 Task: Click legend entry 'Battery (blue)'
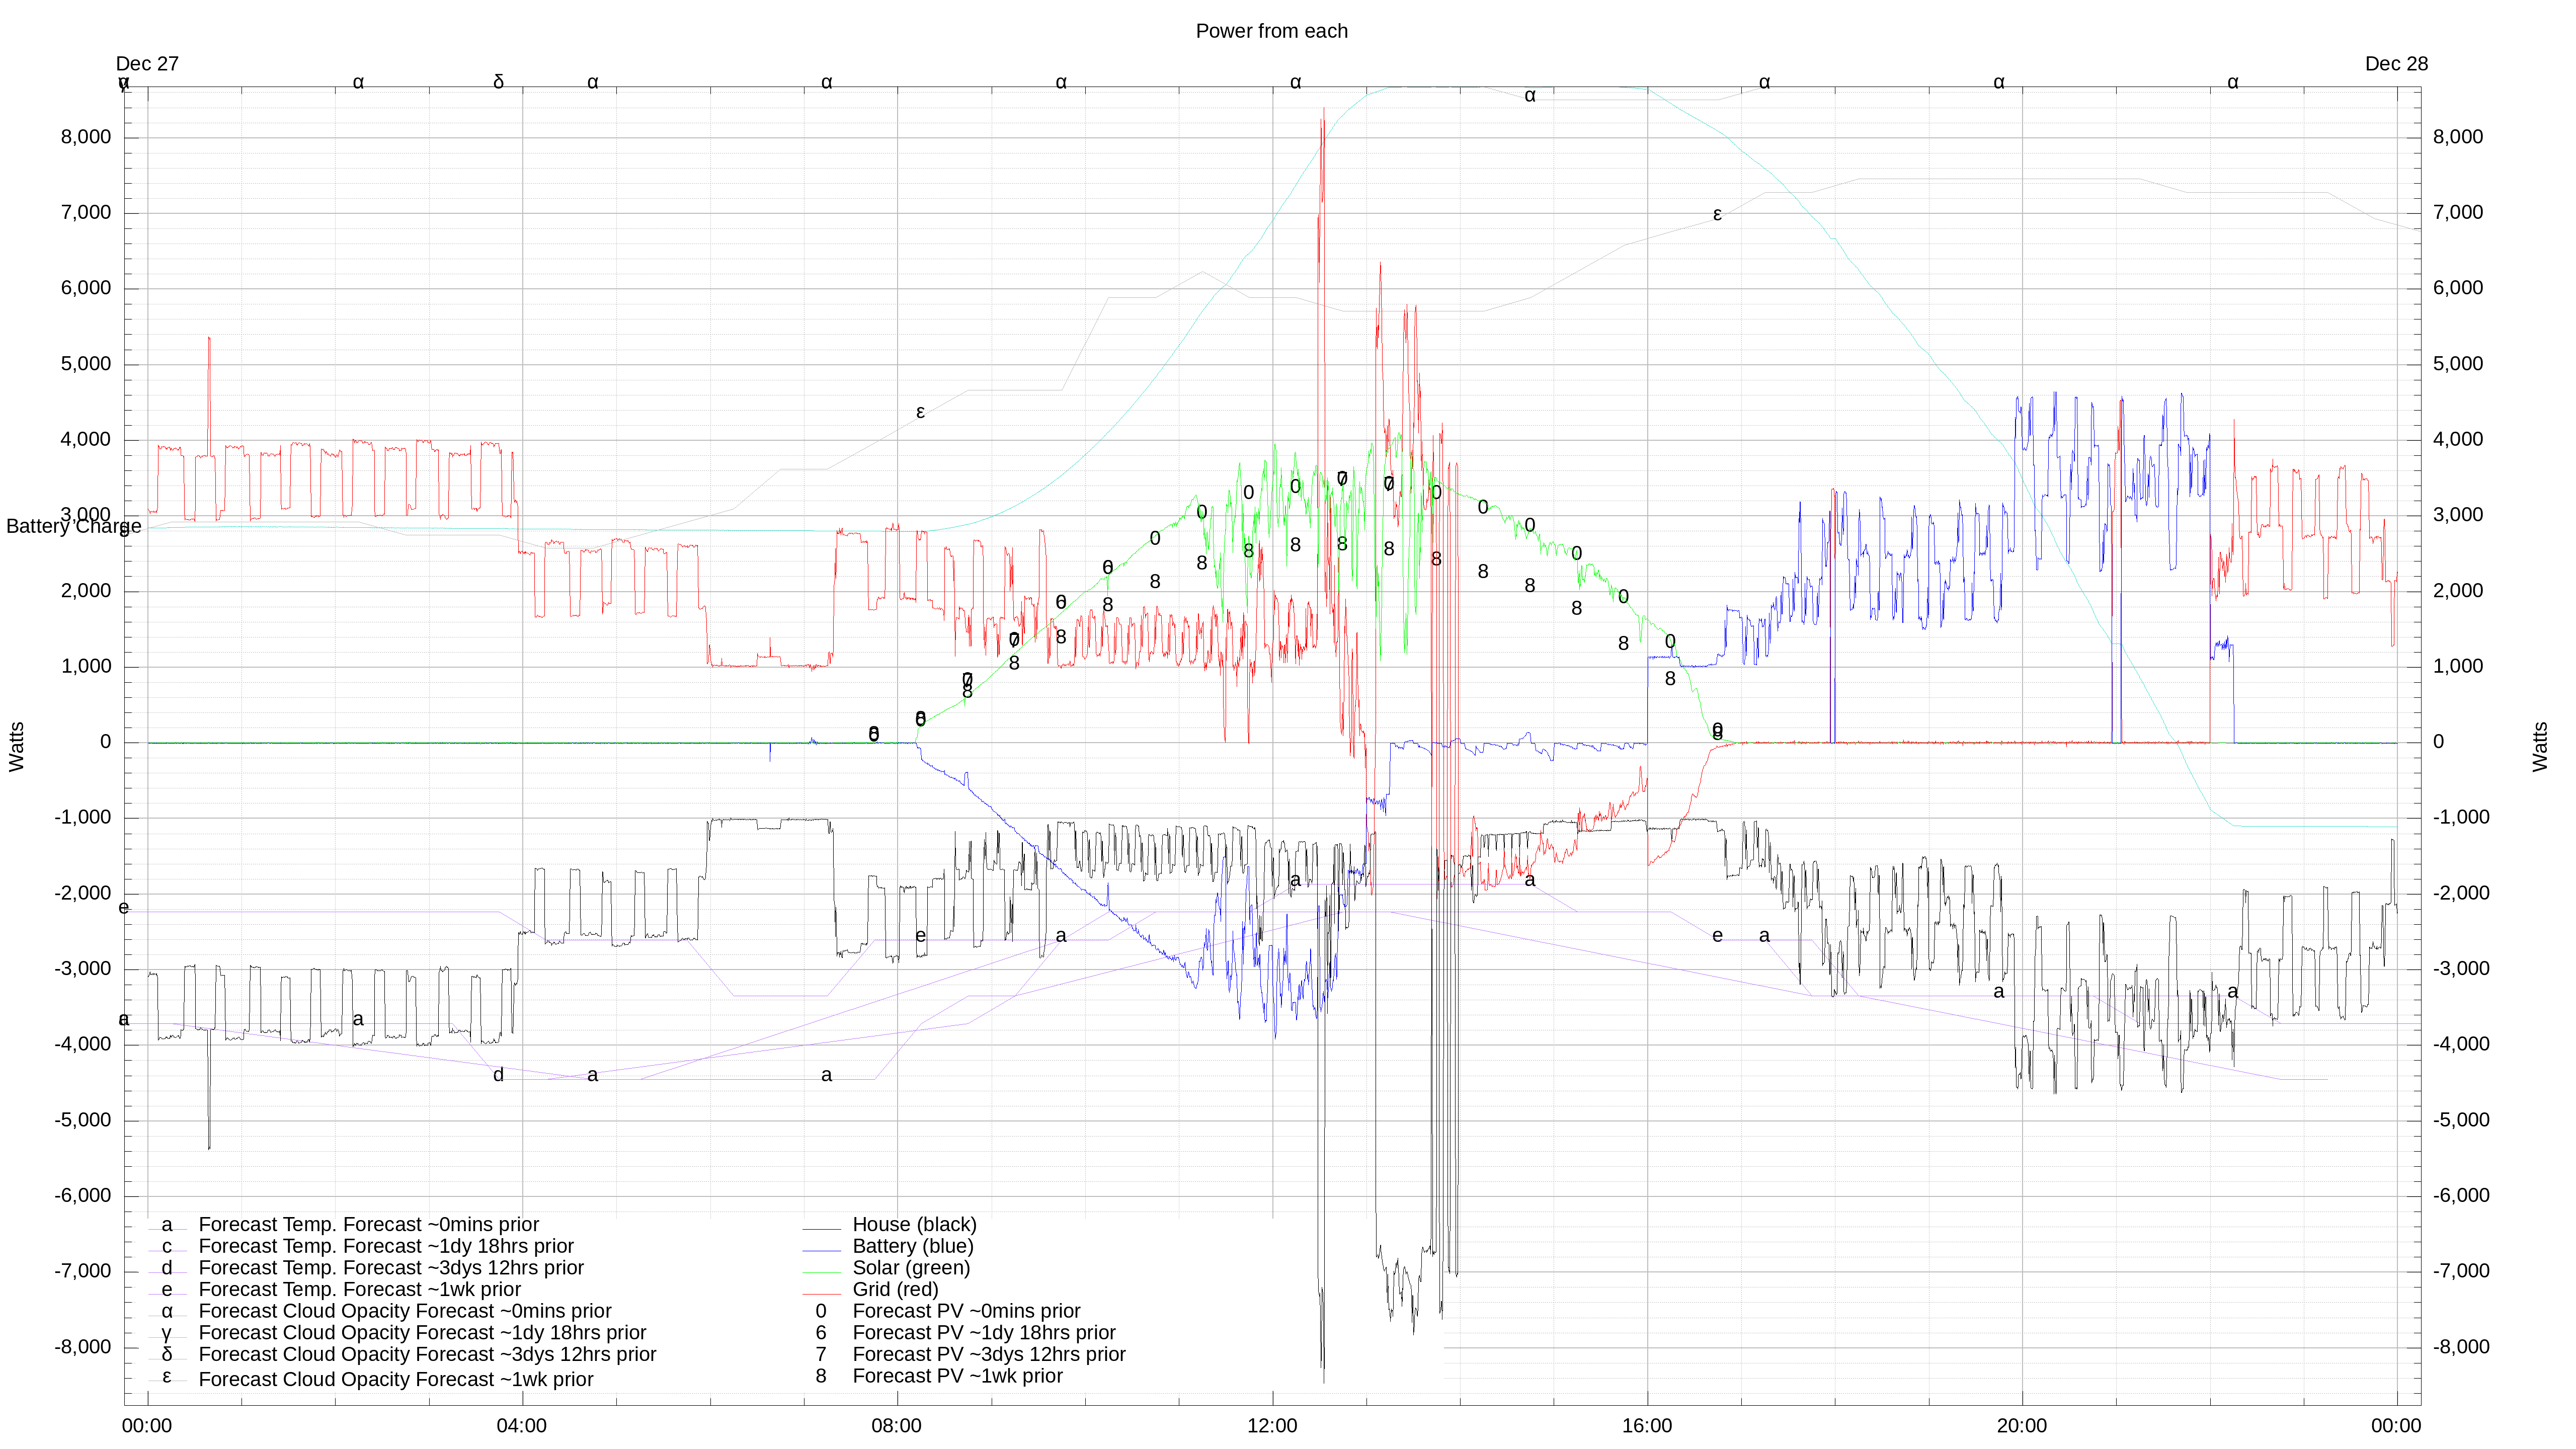click(912, 1246)
